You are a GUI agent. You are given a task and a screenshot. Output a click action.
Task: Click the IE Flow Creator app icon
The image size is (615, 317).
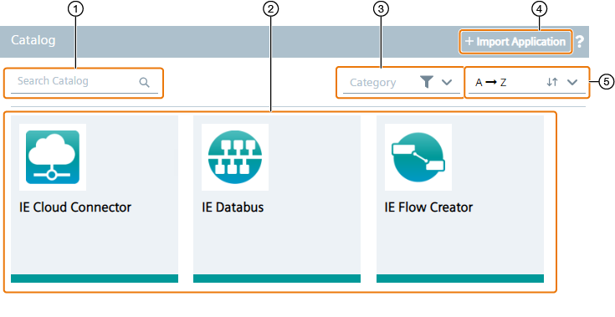point(418,157)
